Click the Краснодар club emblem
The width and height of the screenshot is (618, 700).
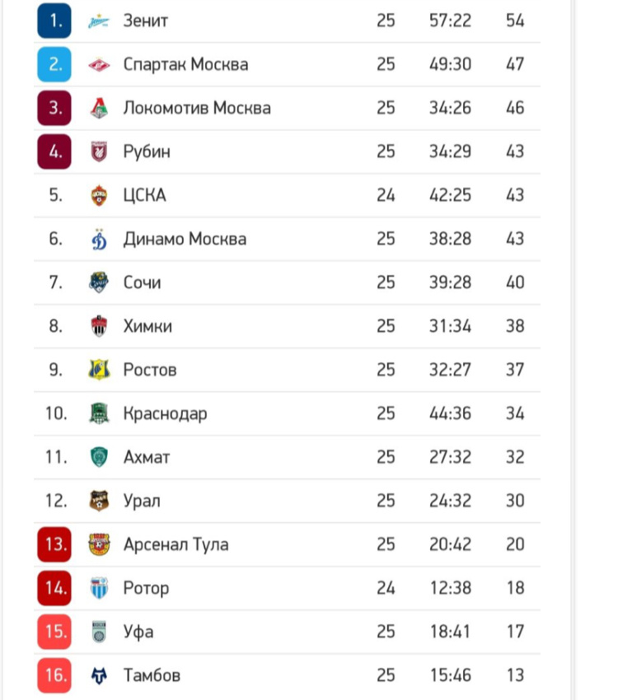click(x=99, y=413)
